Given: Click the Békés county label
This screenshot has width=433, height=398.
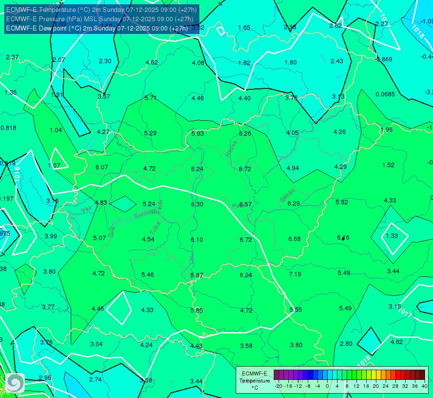Looking at the screenshot, I should 287,195.
